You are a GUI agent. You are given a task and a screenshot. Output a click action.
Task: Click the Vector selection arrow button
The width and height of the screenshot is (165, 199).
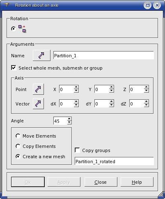click(38, 103)
